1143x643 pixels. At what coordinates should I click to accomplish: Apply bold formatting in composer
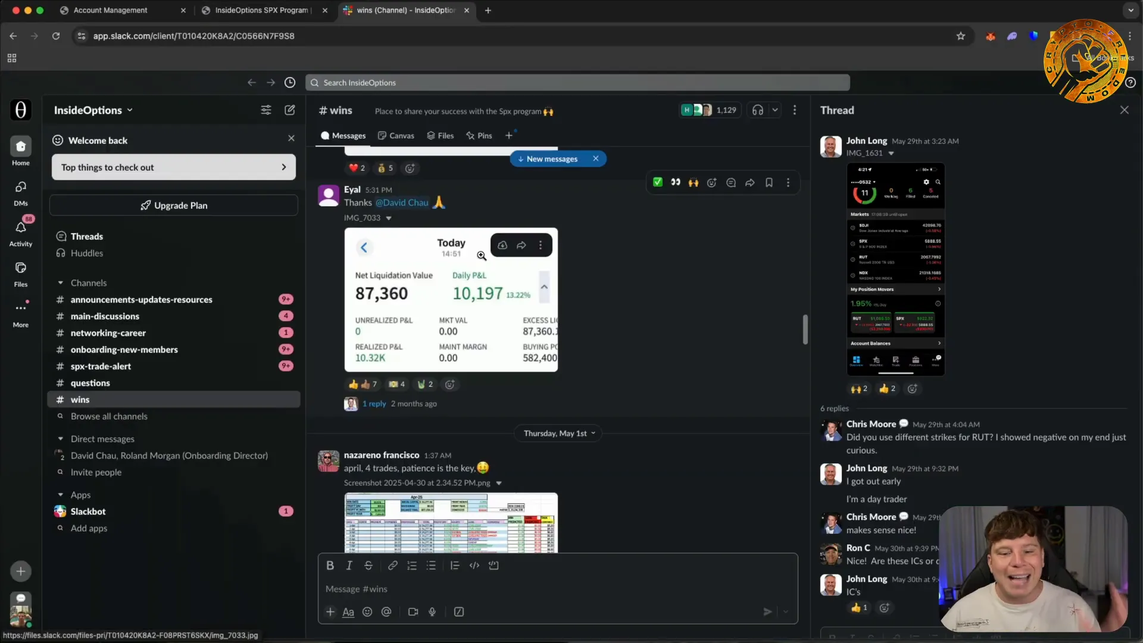click(x=330, y=566)
